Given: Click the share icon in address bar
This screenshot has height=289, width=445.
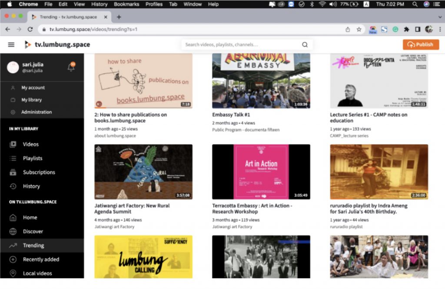Looking at the screenshot, I should click(348, 29).
